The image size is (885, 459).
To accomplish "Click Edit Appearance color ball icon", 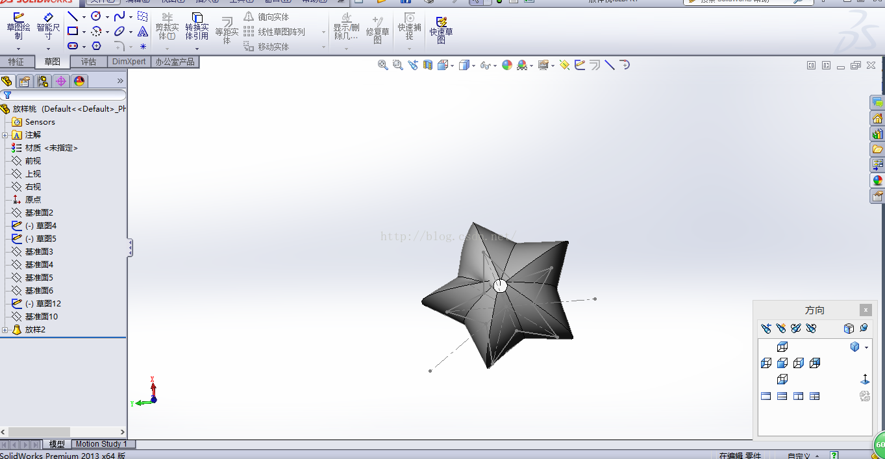I will click(x=507, y=65).
